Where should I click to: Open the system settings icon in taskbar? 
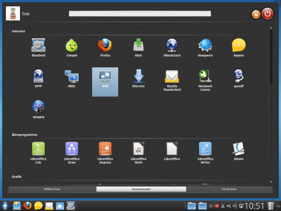pos(71,206)
